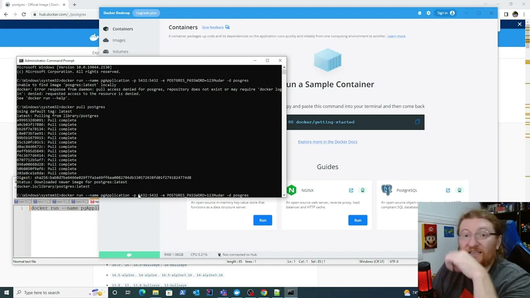This screenshot has height=298, width=530.
Task: Open the Learn more link
Action: pos(396,36)
